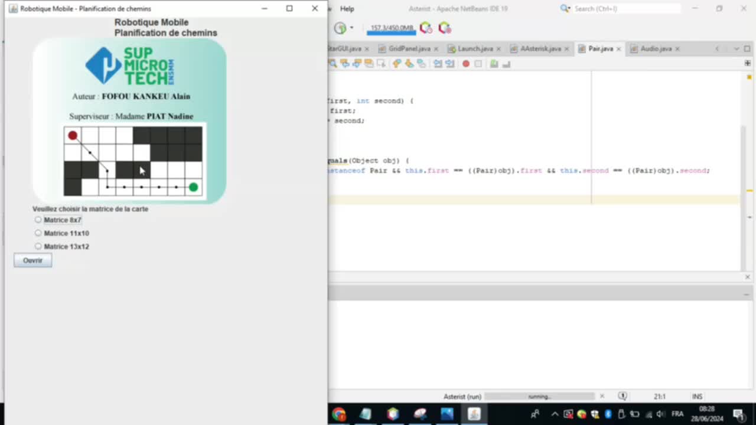Open the Photos app on taskbar
This screenshot has width=756, height=425.
pyautogui.click(x=447, y=414)
